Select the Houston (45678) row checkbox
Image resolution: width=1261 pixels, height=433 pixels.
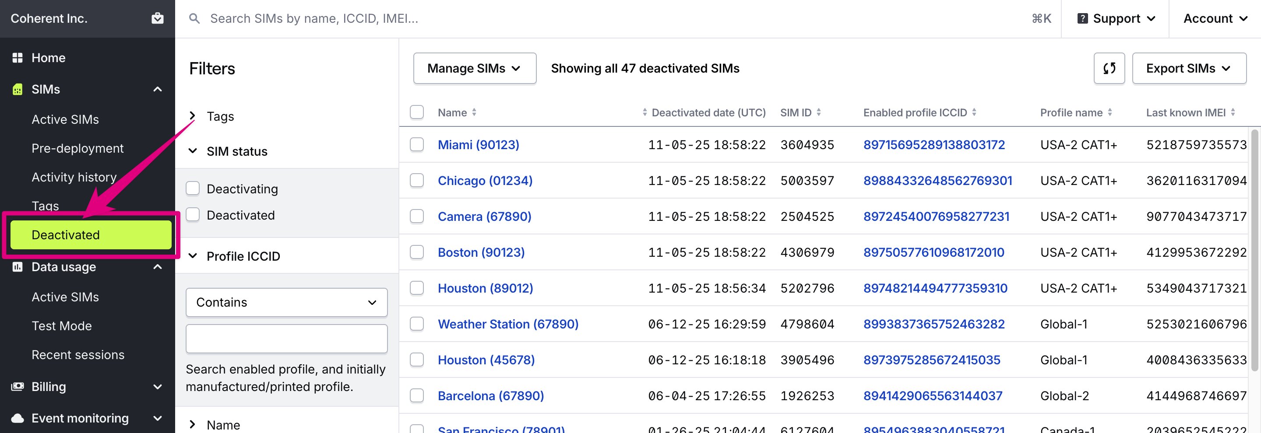coord(416,360)
